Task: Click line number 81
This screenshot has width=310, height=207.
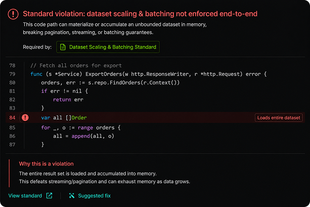Action: 12,91
